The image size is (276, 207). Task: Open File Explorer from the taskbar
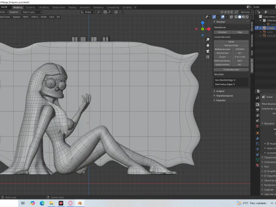click(x=51, y=203)
